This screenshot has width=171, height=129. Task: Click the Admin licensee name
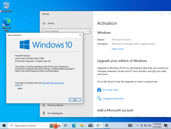20,89
